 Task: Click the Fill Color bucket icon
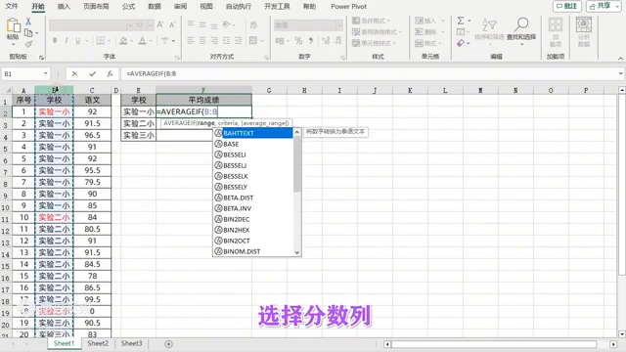coord(123,41)
